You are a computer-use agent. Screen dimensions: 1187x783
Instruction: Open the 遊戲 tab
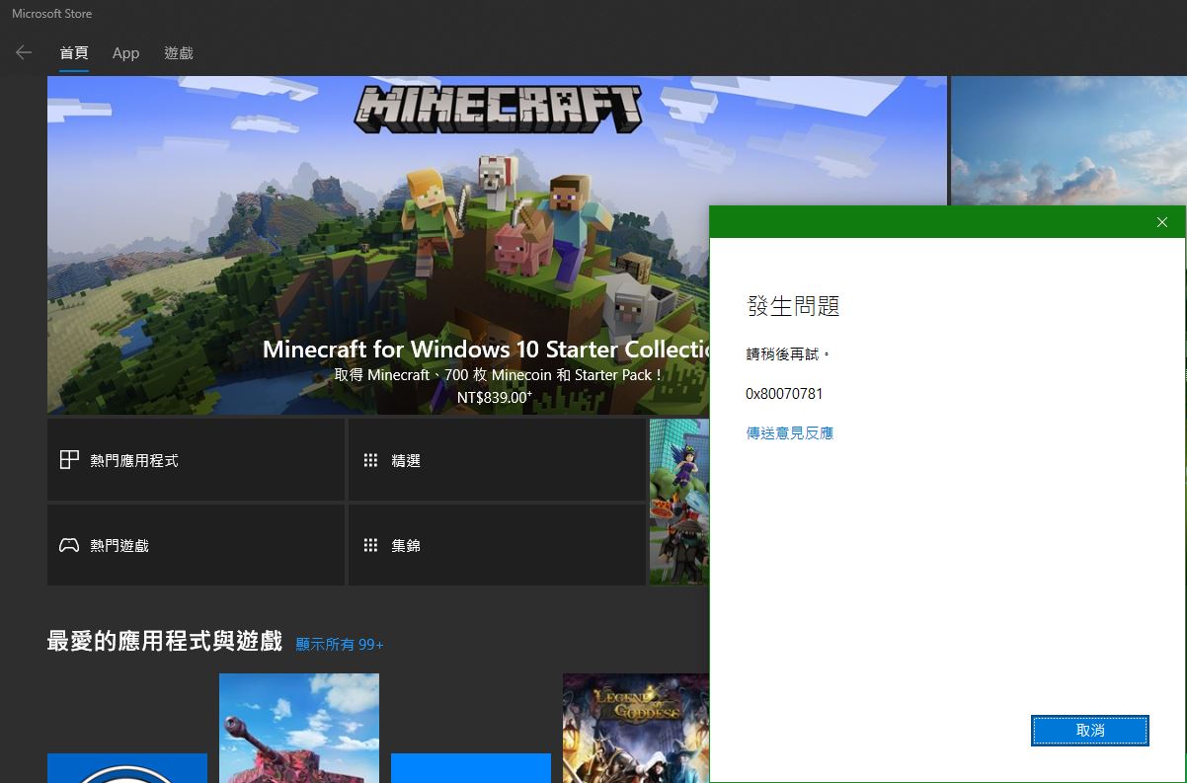[x=179, y=53]
